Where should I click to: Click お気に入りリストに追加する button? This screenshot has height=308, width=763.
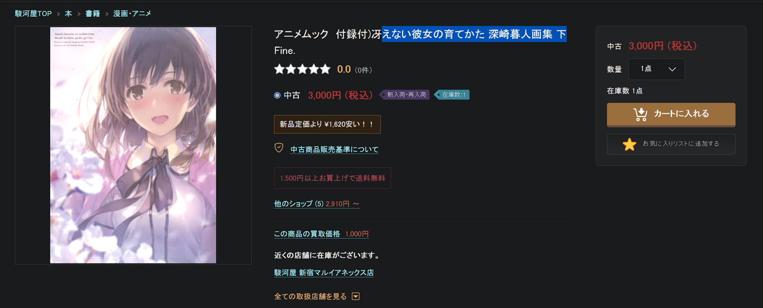pos(671,144)
